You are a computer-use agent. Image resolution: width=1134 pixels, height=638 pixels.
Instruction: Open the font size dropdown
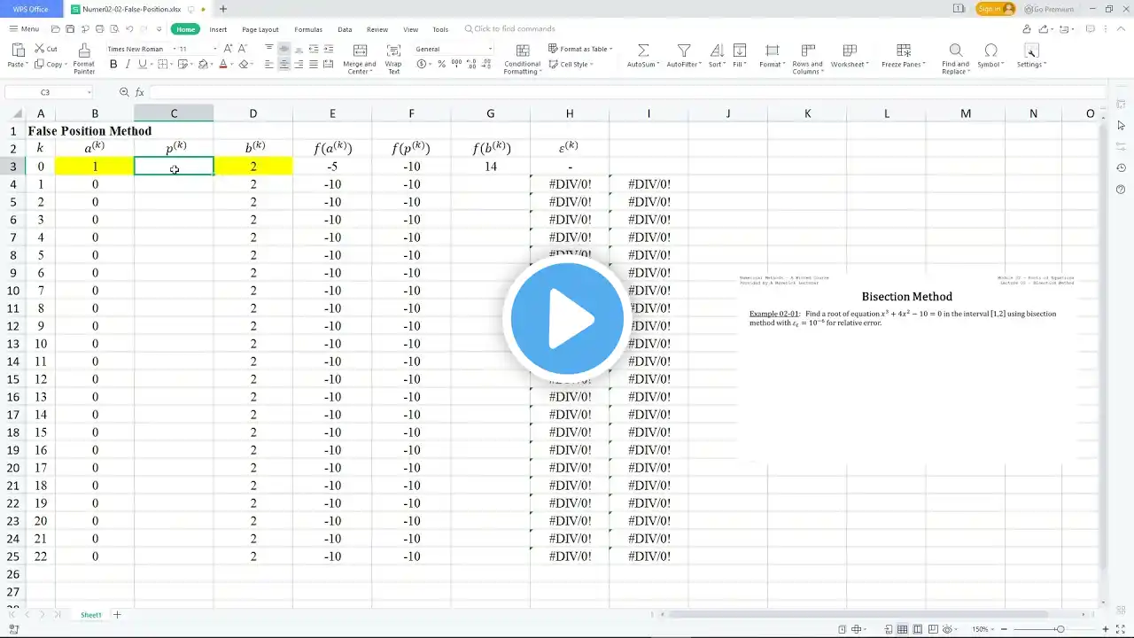(x=214, y=49)
